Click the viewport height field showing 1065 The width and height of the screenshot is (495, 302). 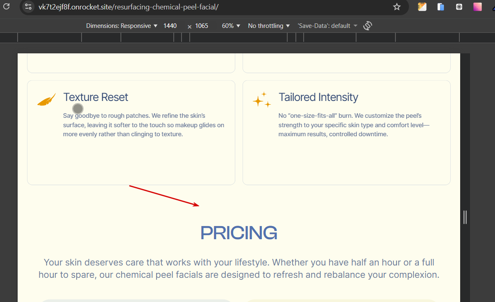[x=202, y=26]
